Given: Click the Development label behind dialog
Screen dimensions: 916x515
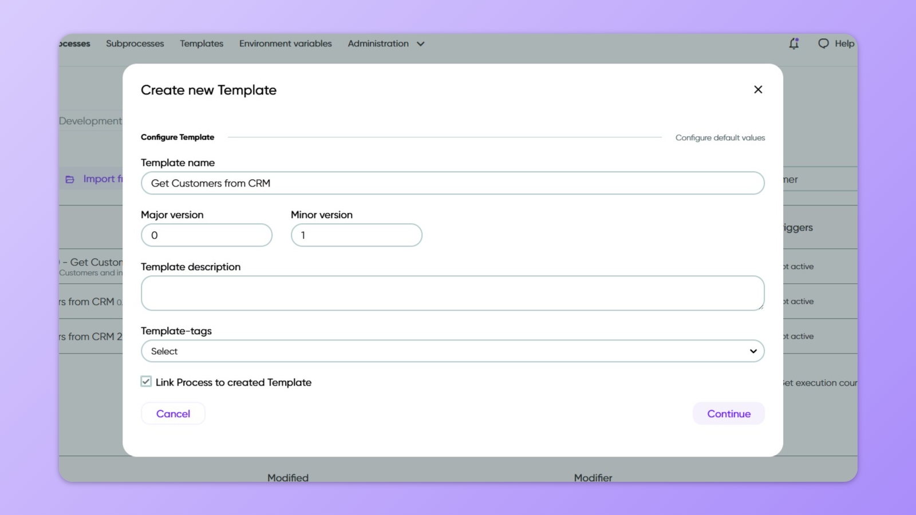Looking at the screenshot, I should coord(90,121).
